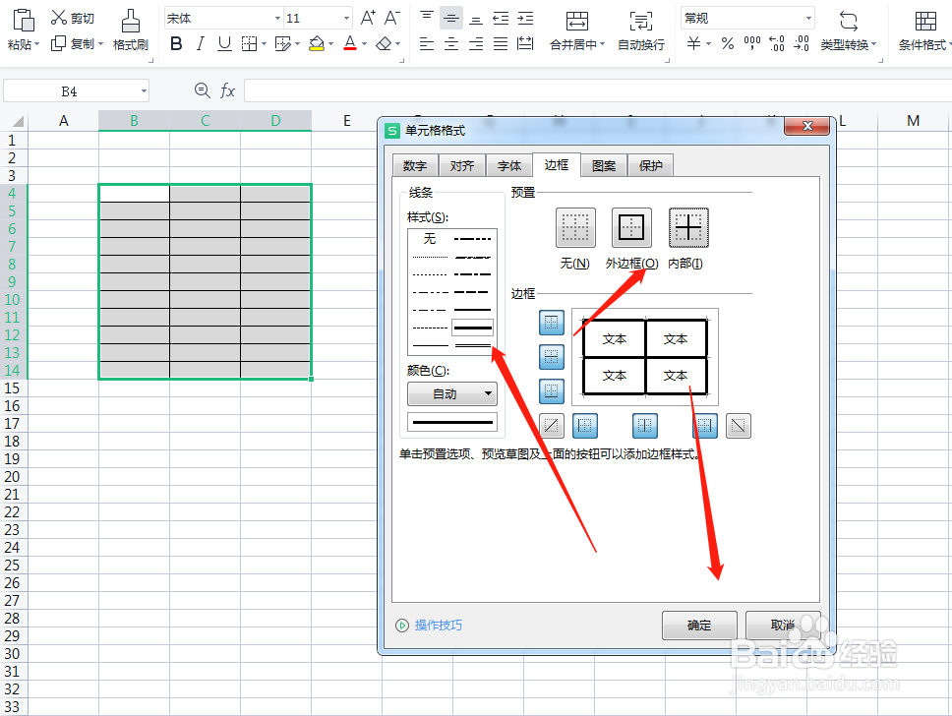Apply percent style with the % icon

[728, 43]
